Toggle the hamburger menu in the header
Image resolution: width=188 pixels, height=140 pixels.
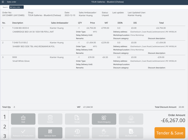(x=3, y=2)
